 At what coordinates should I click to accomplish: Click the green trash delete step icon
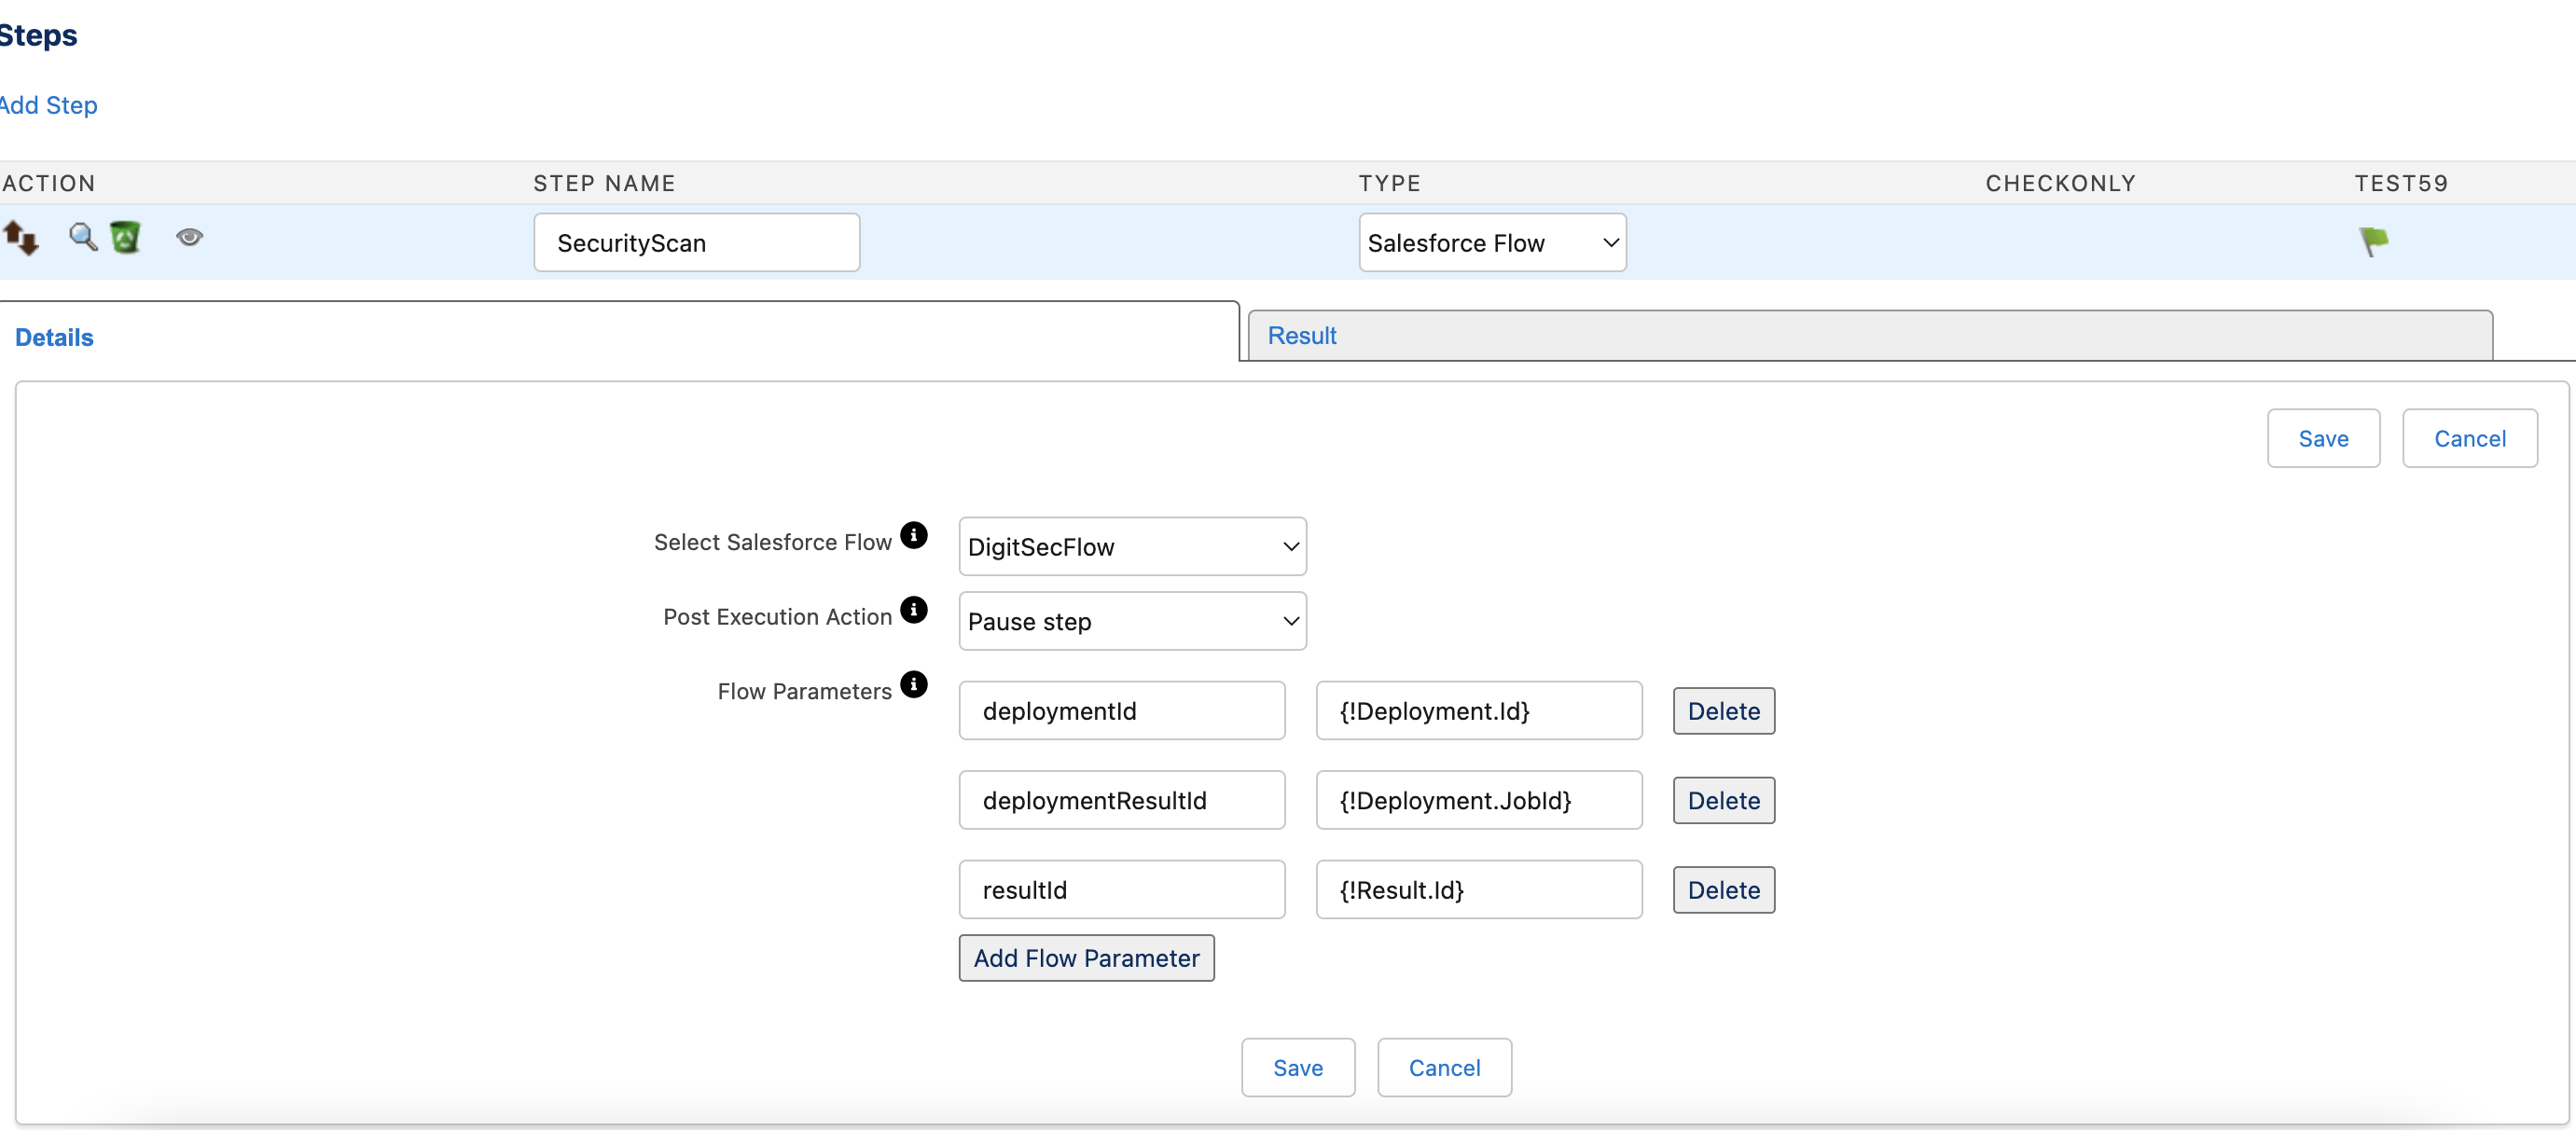tap(125, 237)
